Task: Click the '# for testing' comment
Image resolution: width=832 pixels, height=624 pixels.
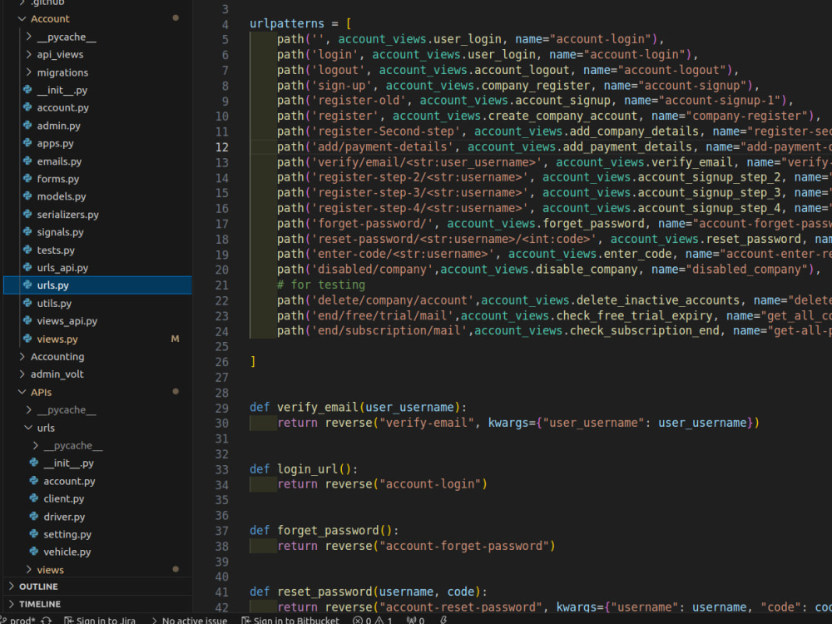Action: click(x=321, y=285)
